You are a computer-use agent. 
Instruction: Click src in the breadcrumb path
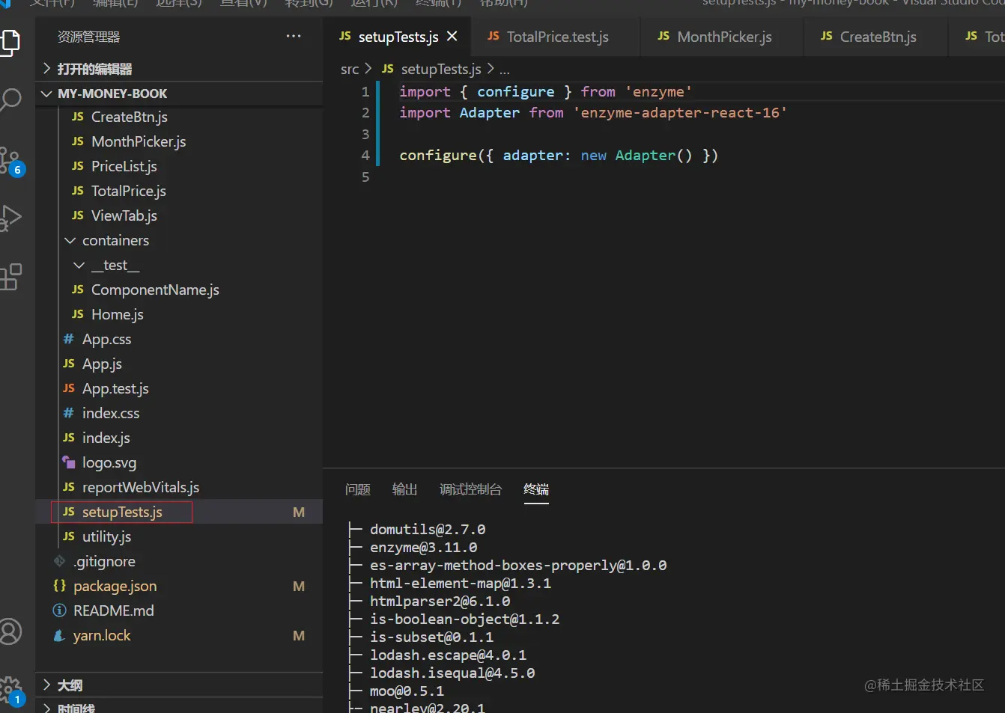pyautogui.click(x=349, y=69)
